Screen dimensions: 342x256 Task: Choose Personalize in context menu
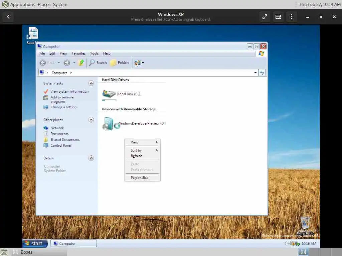click(x=142, y=178)
